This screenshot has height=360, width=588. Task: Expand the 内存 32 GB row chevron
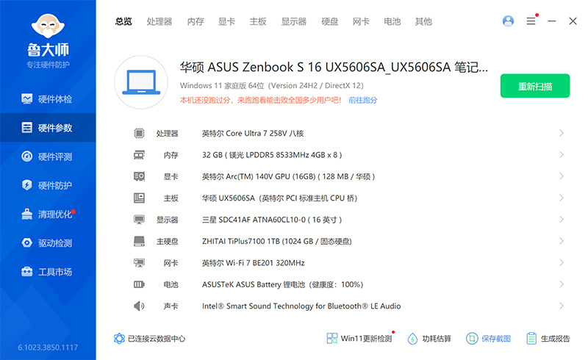click(562, 154)
